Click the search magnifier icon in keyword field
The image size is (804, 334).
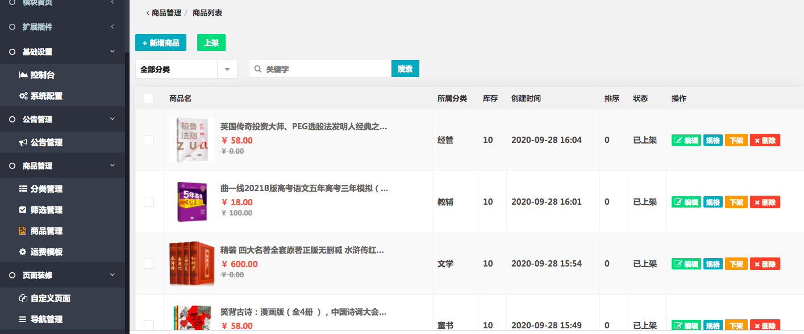(x=257, y=69)
